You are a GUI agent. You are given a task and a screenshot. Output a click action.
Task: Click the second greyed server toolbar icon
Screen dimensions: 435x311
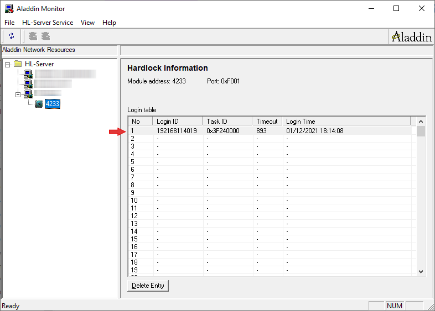pyautogui.click(x=45, y=36)
